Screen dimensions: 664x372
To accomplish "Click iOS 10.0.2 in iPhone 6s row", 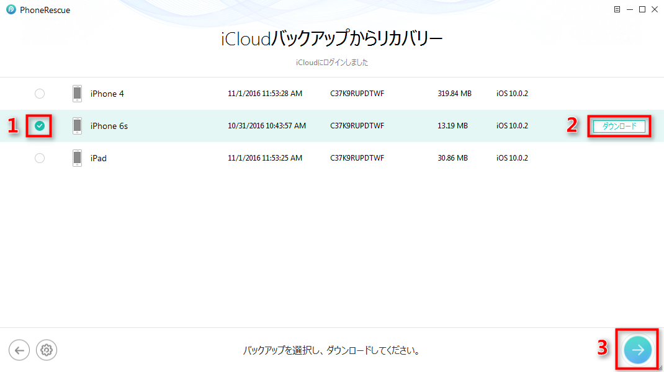I will tap(512, 126).
